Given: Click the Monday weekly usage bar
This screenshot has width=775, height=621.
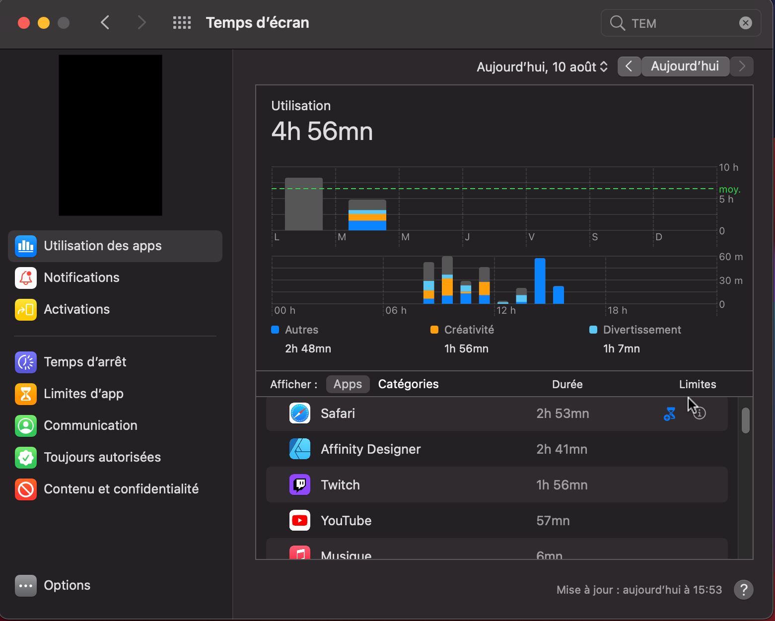Looking at the screenshot, I should pos(304,204).
